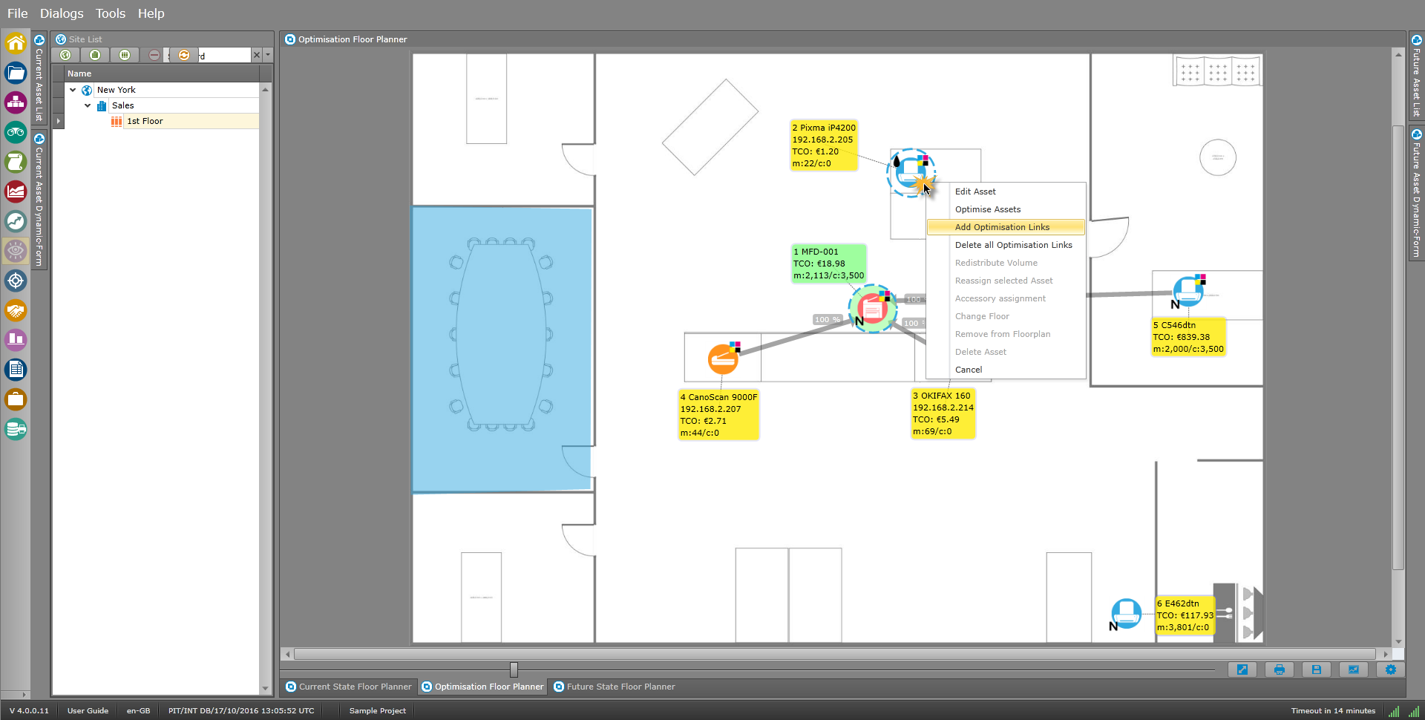1425x720 pixels.
Task: Open the blue folder sidebar icon
Action: 16,73
